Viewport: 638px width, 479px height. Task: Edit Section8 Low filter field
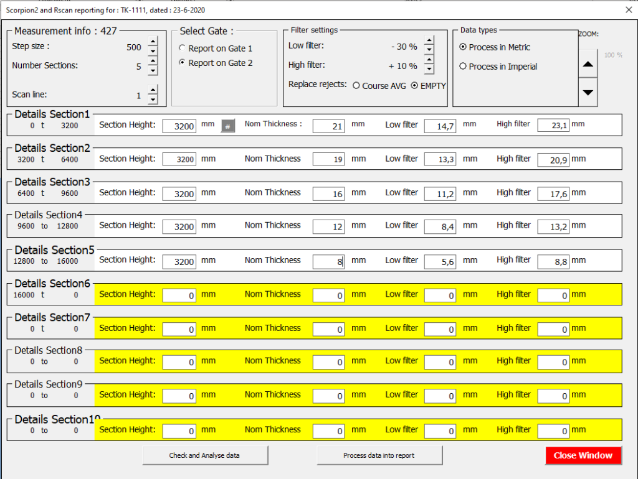pos(440,362)
